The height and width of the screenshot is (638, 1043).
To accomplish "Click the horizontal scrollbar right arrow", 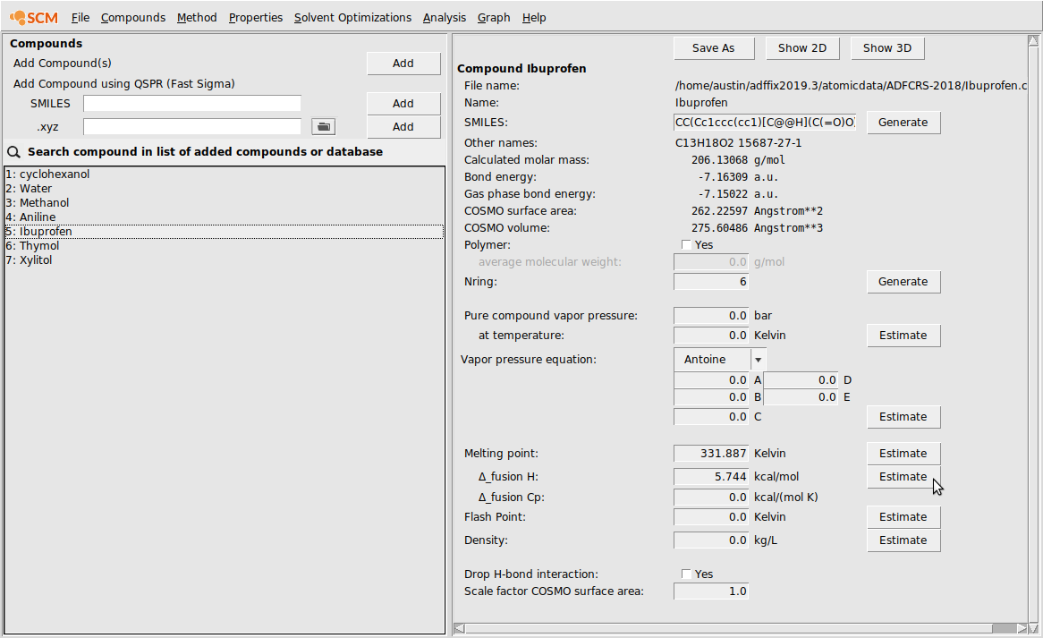I will [1022, 628].
